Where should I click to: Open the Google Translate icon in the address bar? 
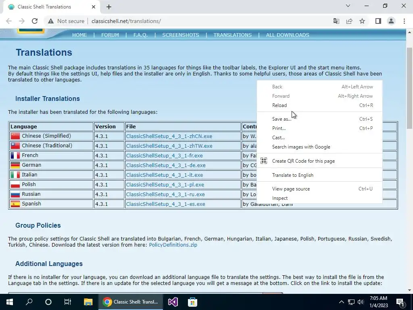[x=336, y=21]
